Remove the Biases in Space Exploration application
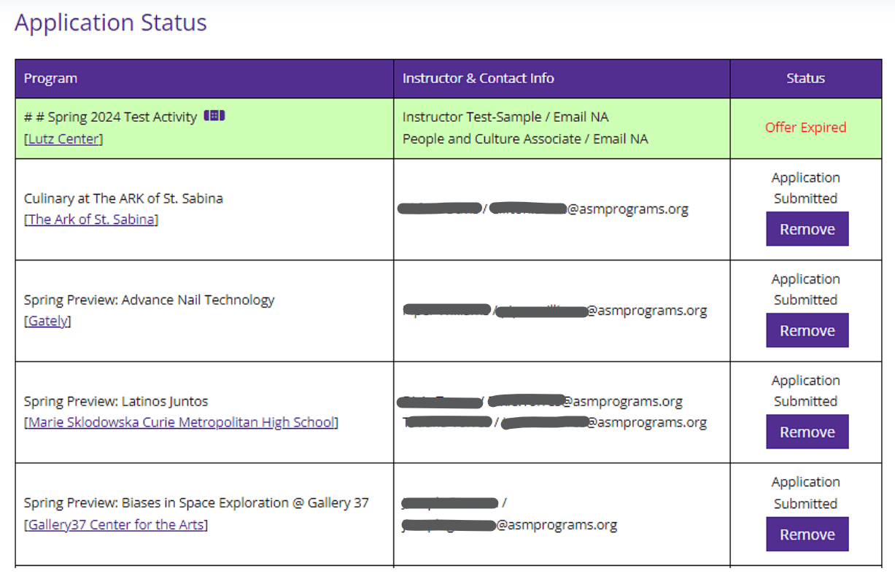 click(x=807, y=534)
